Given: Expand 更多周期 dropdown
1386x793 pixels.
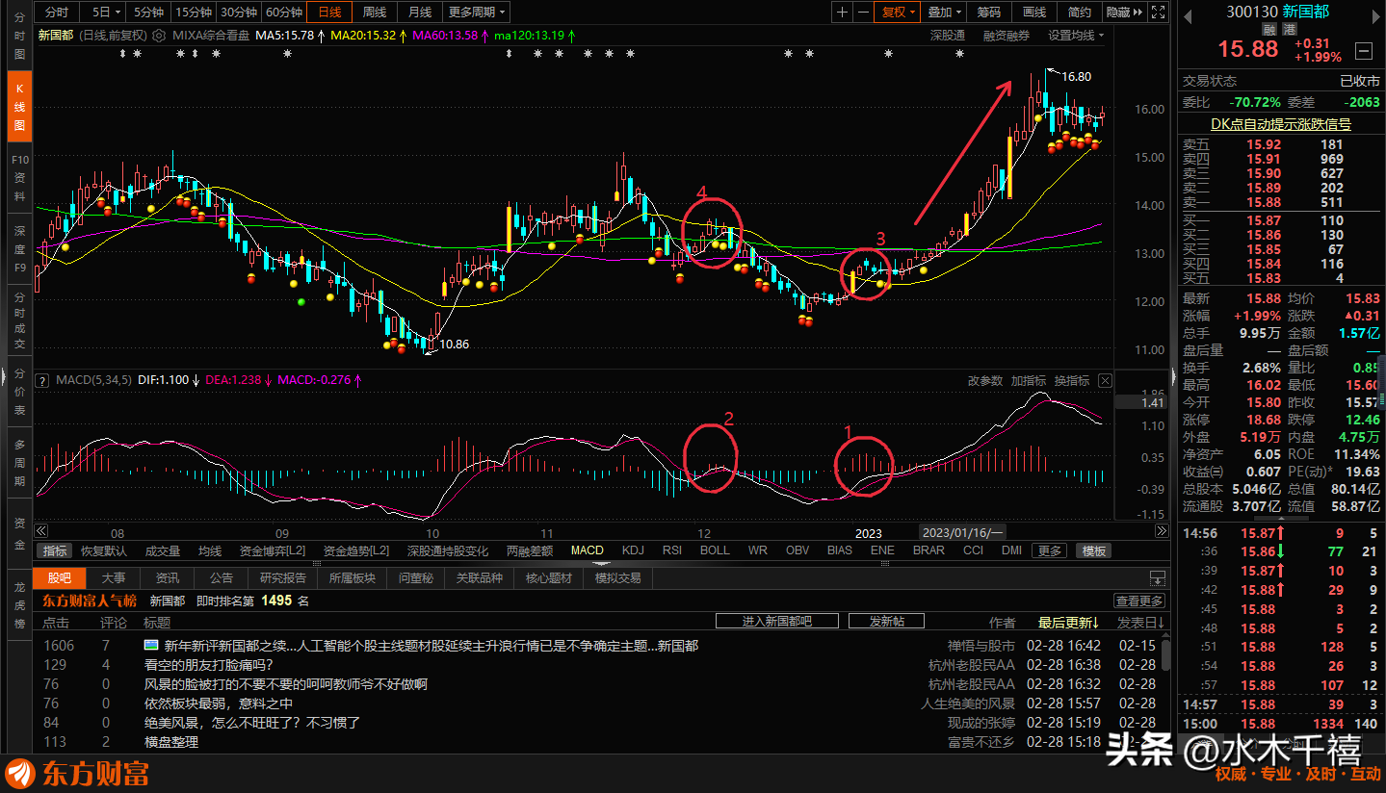Looking at the screenshot, I should [x=478, y=13].
